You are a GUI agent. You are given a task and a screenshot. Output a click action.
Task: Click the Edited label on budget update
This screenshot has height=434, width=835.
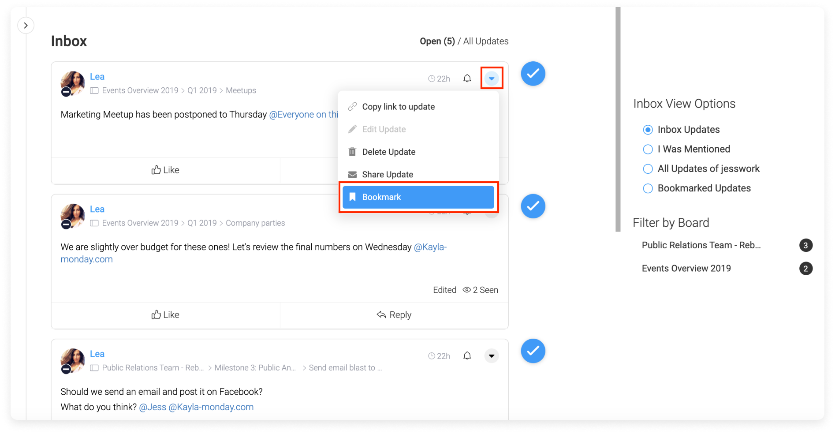click(x=444, y=290)
